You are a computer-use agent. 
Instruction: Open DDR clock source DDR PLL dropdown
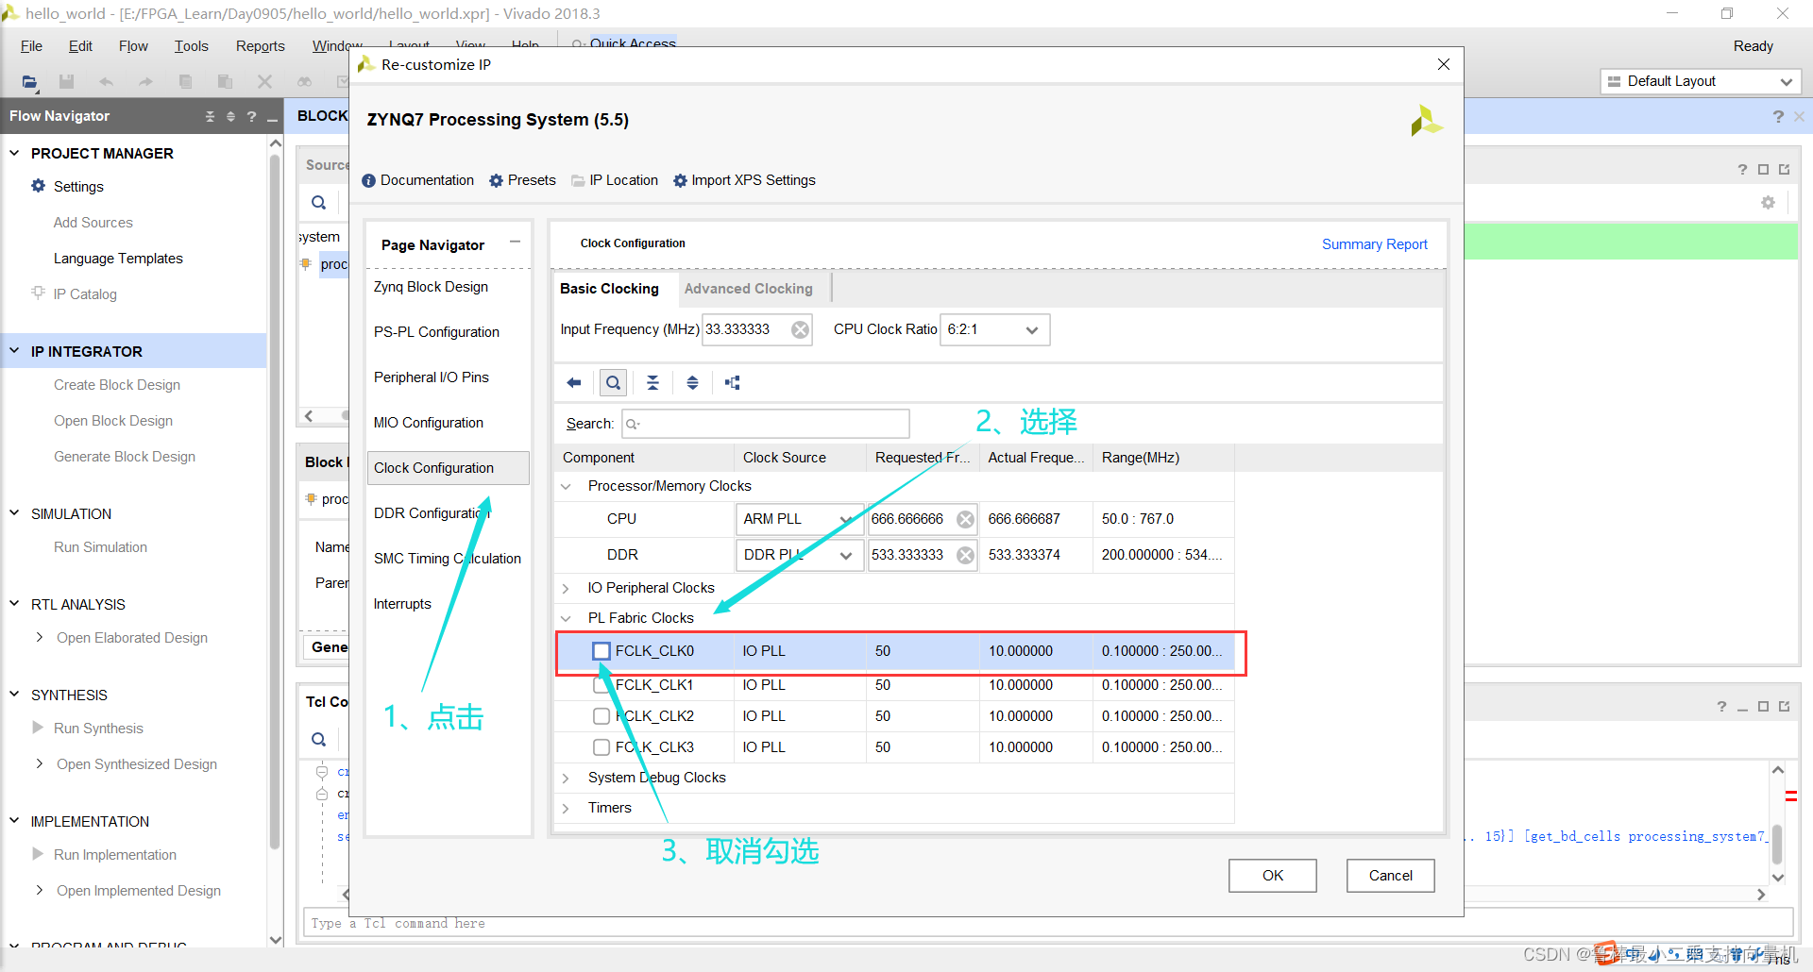(800, 555)
